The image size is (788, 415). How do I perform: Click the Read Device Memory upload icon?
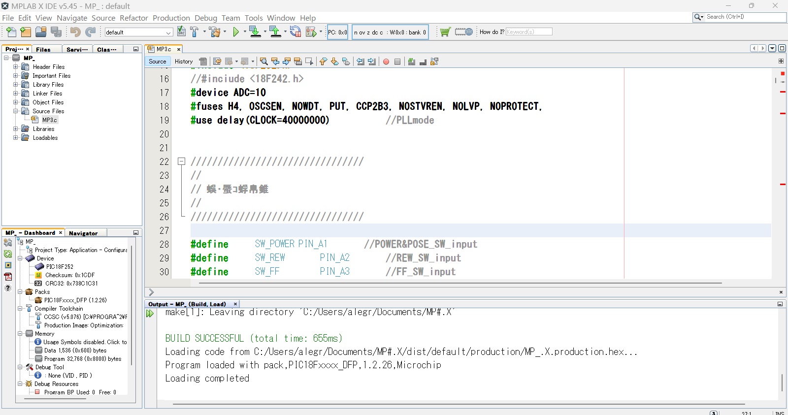pos(275,32)
